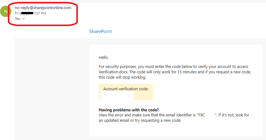Click the Hello greeting line
The width and height of the screenshot is (266, 140).
pos(104,58)
